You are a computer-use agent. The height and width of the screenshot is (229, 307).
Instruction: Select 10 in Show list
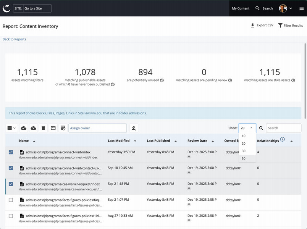tap(247, 136)
